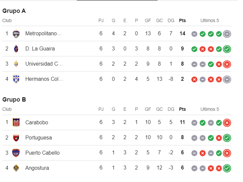The height and width of the screenshot is (182, 243).
Task: Click the Puerto Cabello club crest
Action: coord(16,153)
